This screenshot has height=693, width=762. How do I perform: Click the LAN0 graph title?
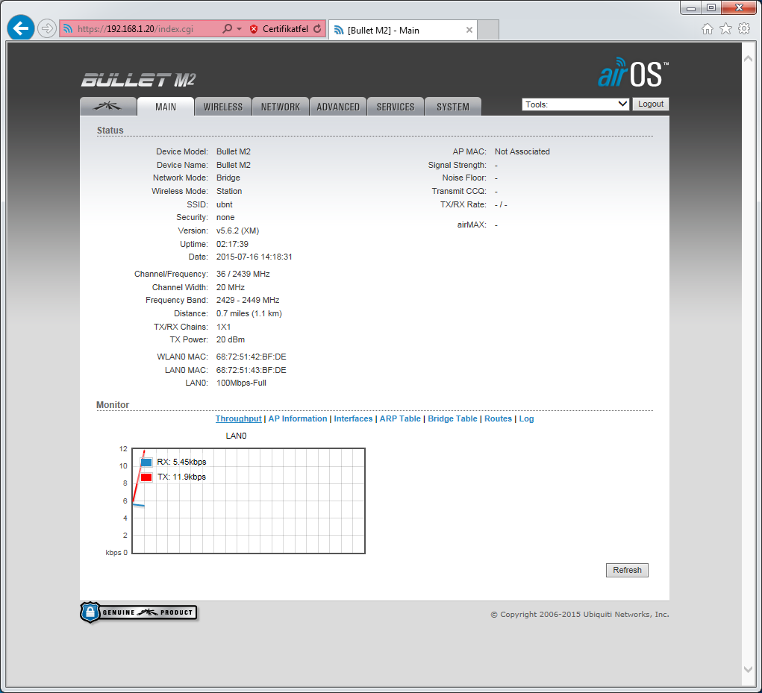236,436
